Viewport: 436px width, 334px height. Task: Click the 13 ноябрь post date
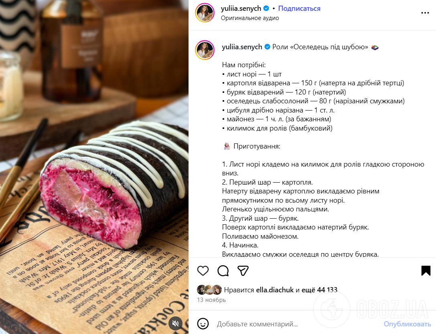click(211, 300)
